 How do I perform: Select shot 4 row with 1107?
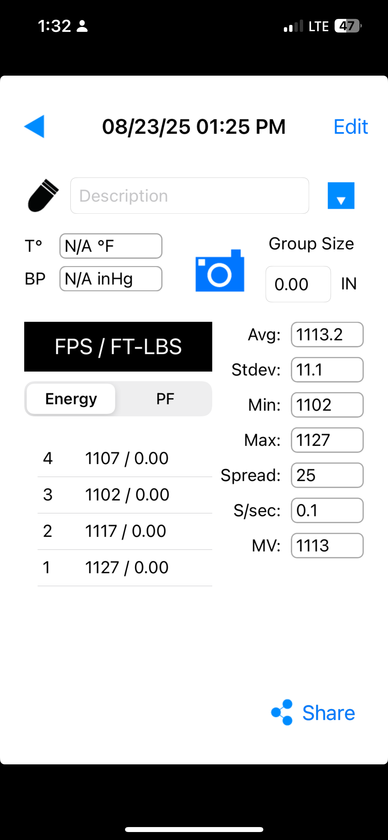tap(125, 458)
